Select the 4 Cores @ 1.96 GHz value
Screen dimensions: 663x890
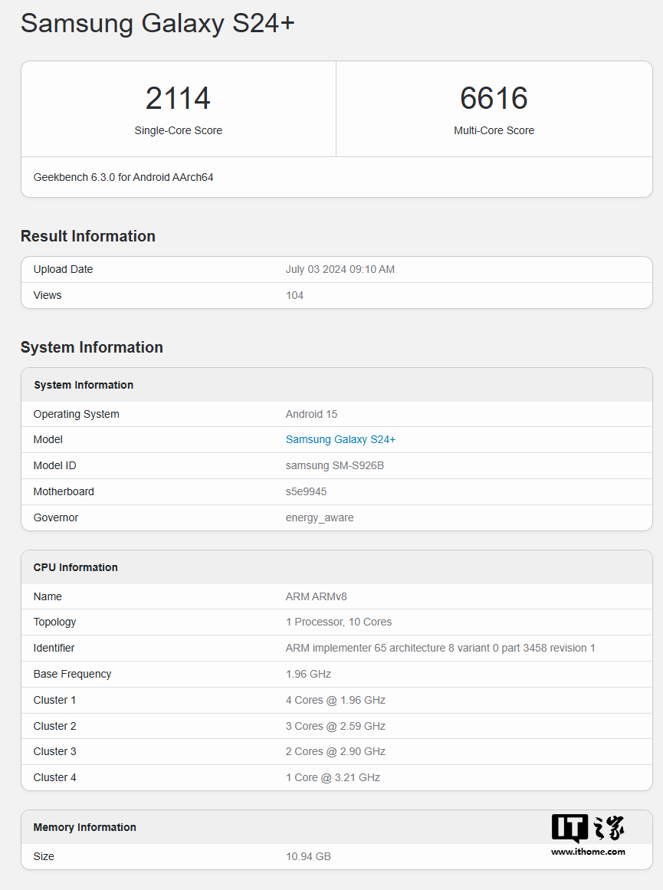pyautogui.click(x=336, y=701)
